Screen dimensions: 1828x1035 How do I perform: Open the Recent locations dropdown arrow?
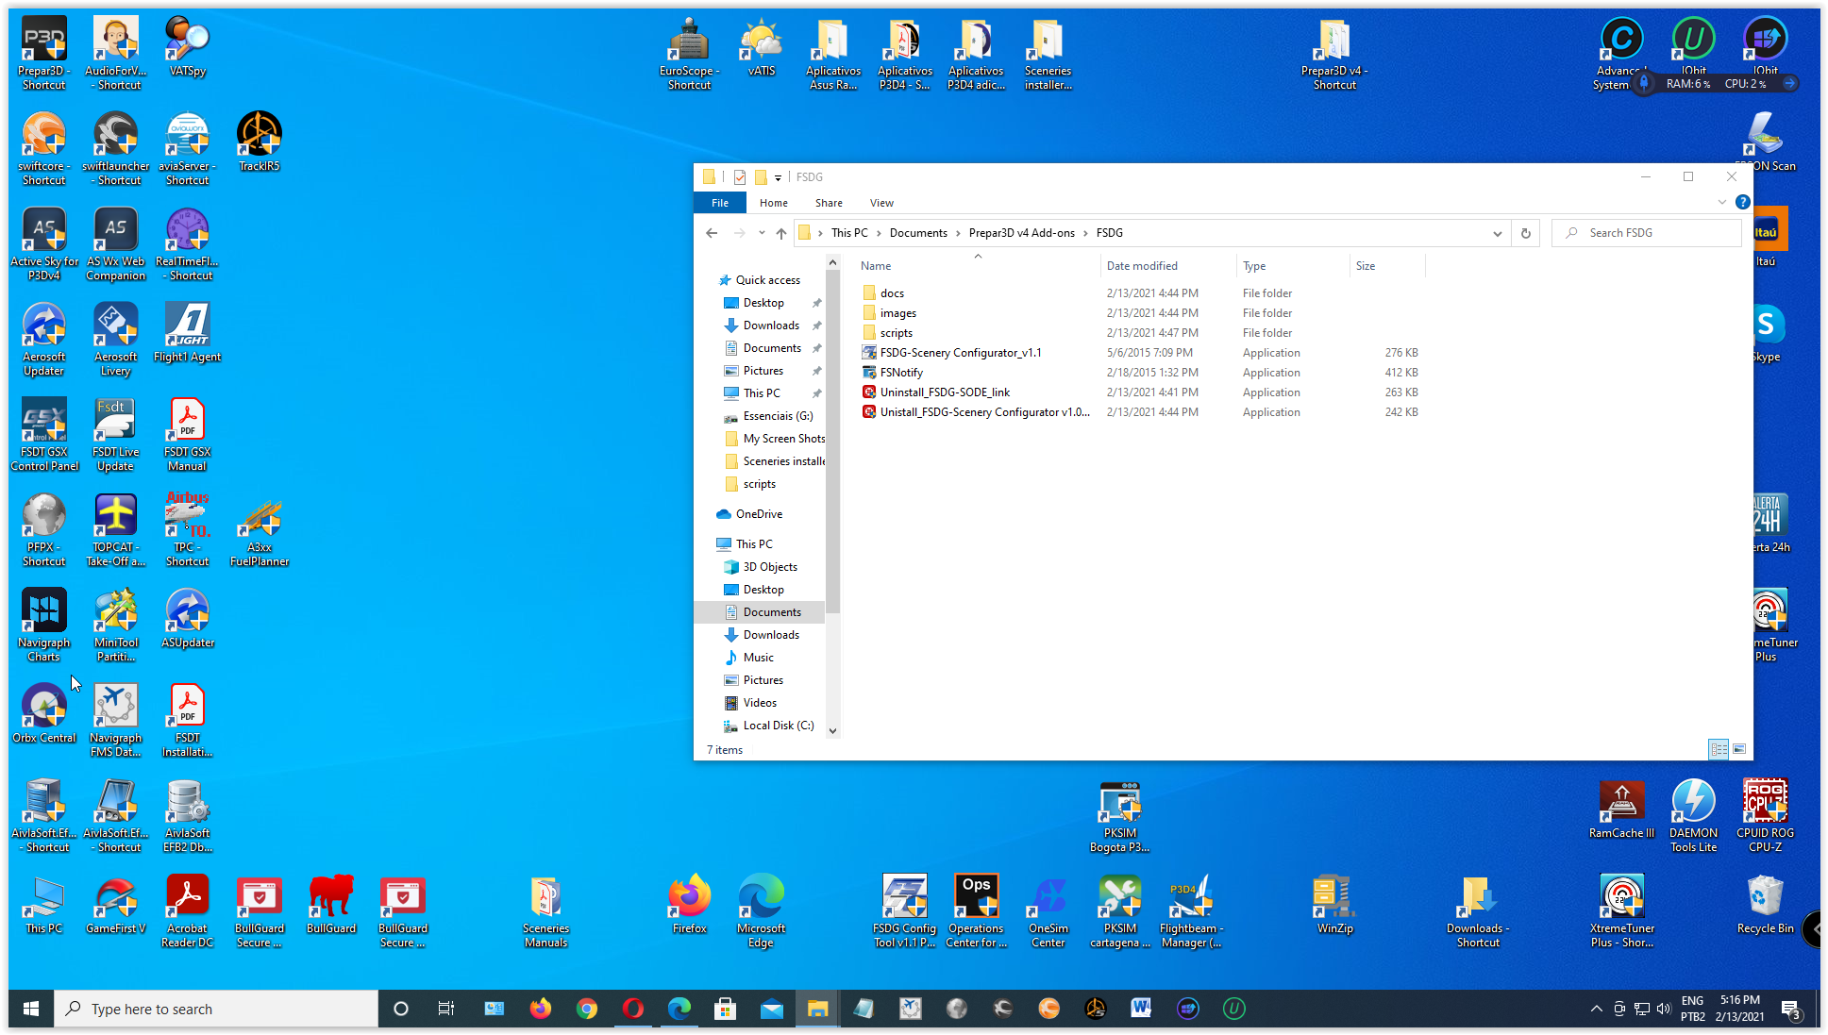pyautogui.click(x=761, y=233)
